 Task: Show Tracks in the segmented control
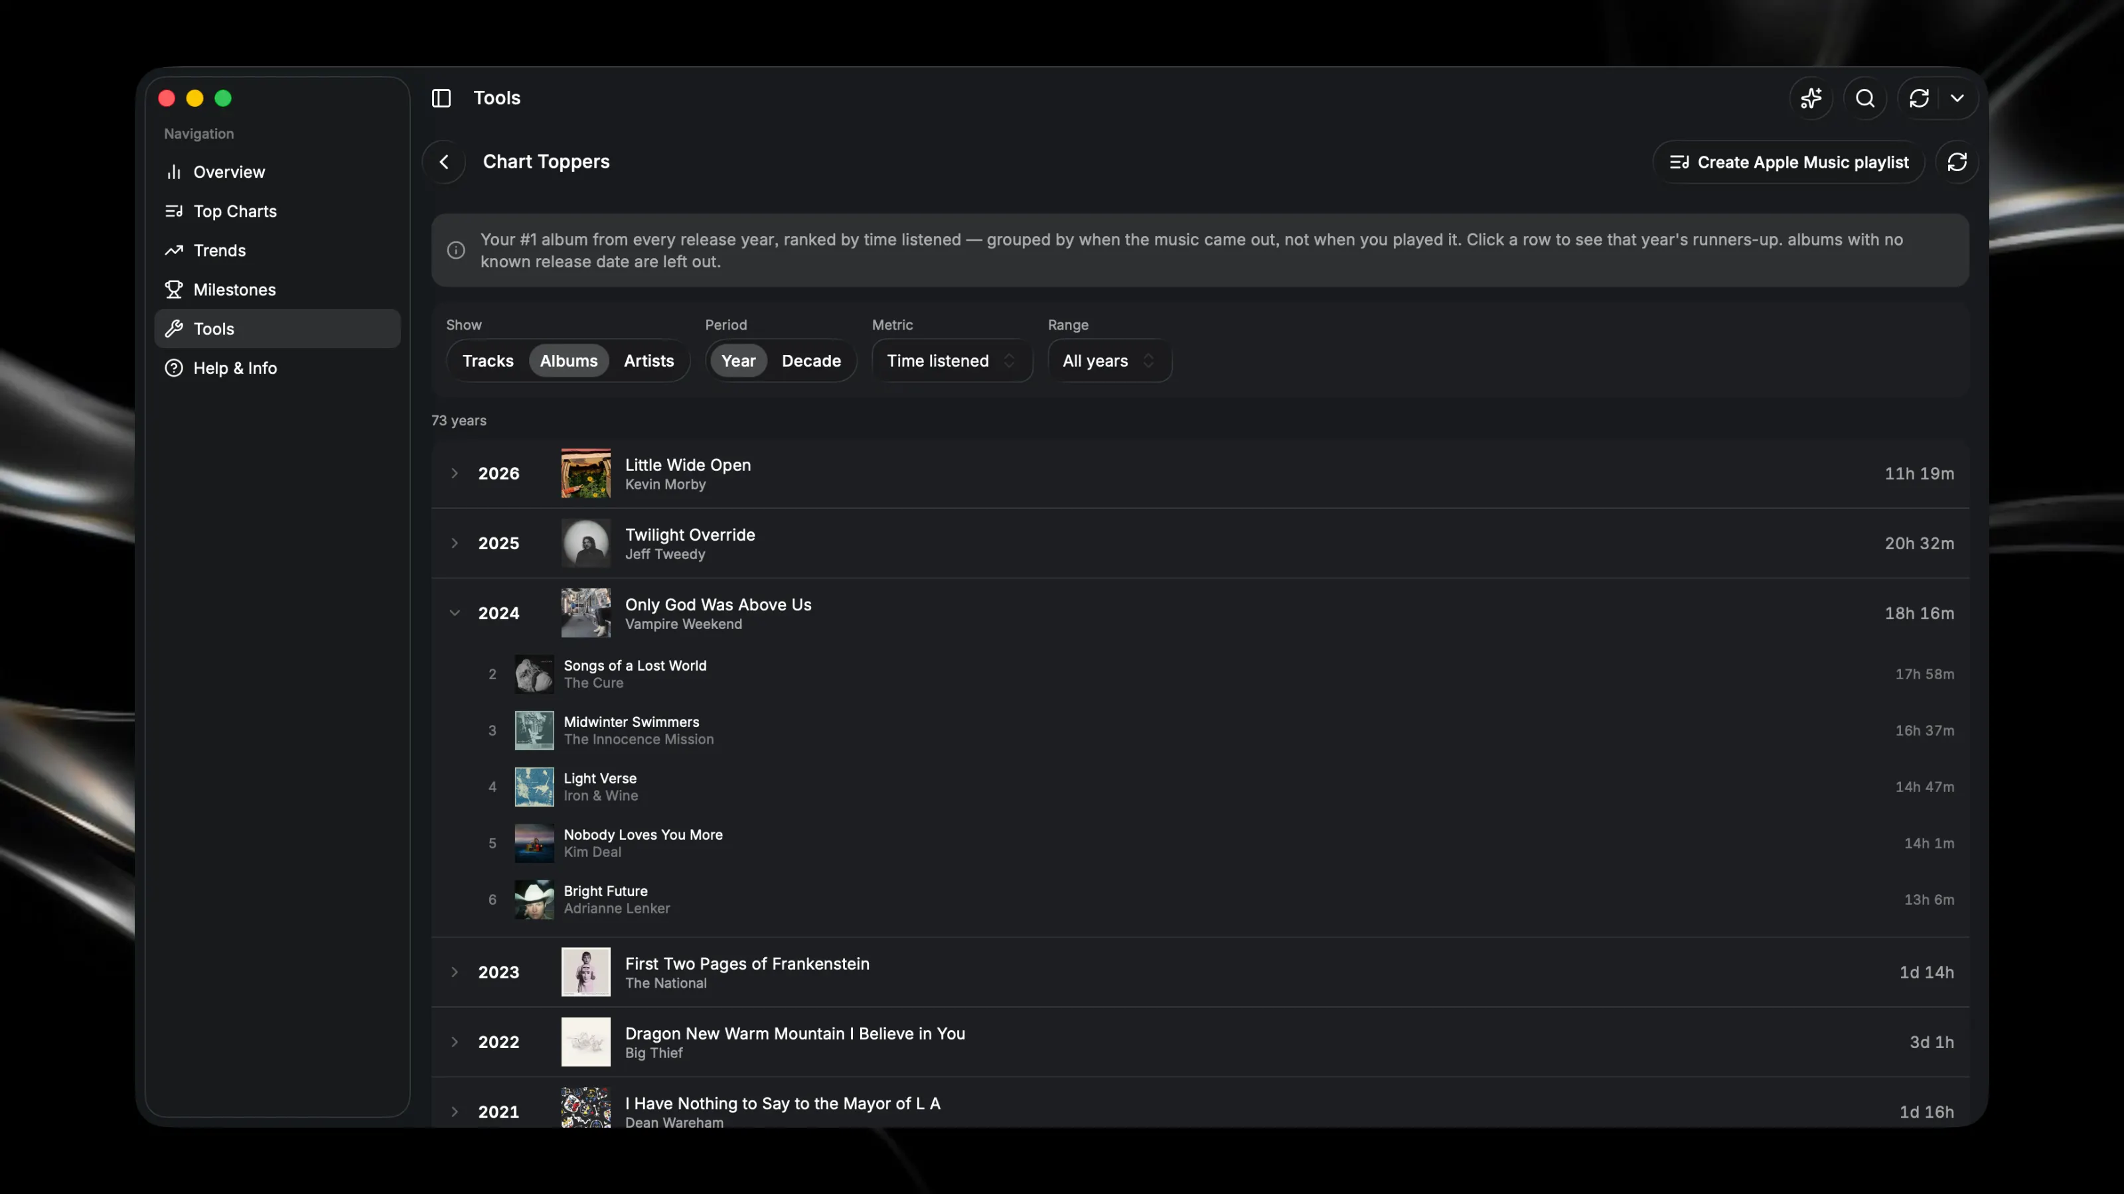pyautogui.click(x=488, y=361)
